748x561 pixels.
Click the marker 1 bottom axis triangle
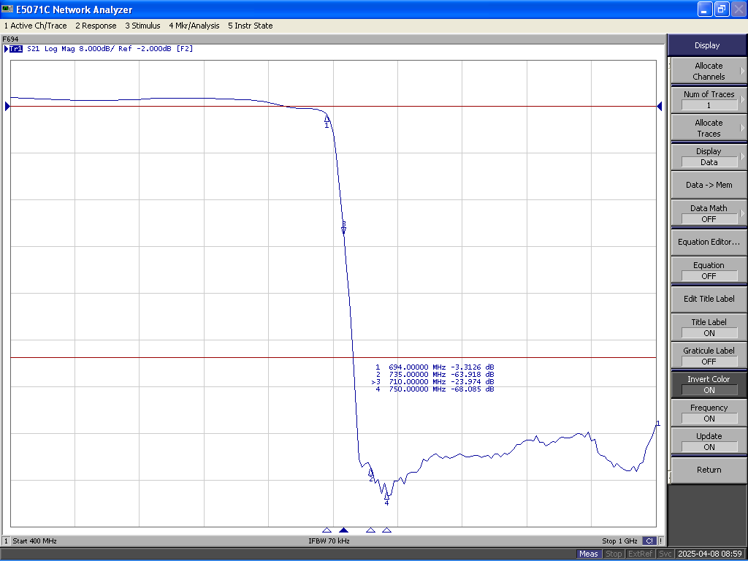327,530
